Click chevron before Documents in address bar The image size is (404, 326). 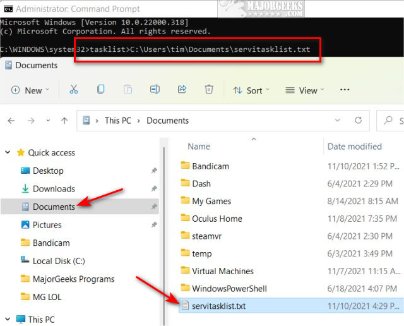139,121
